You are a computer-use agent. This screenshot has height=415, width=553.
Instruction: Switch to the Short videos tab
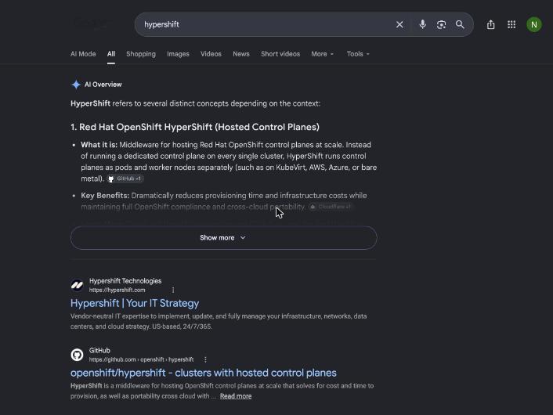pos(280,54)
